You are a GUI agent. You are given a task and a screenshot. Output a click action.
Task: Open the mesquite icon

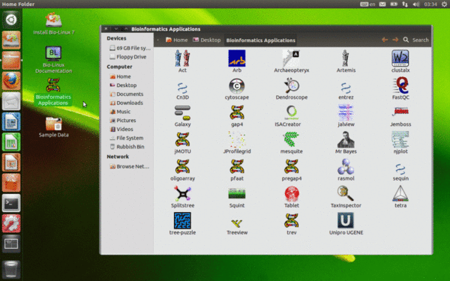(291, 139)
